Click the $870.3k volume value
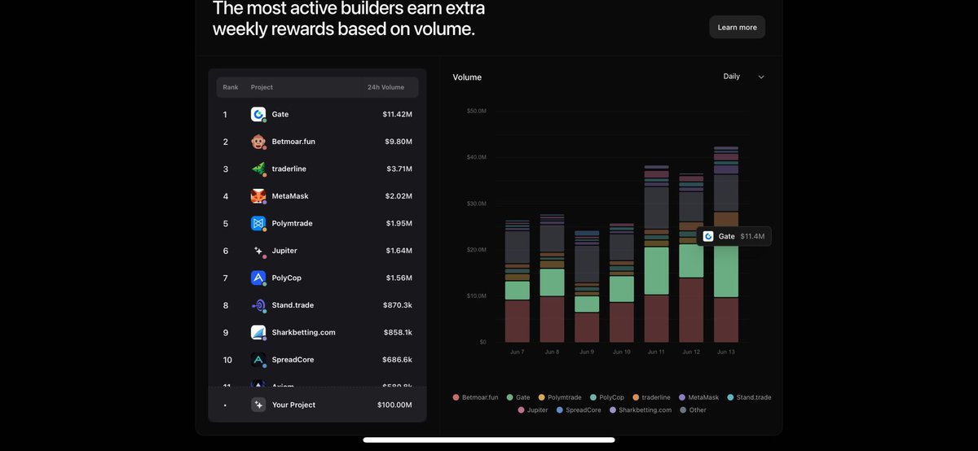The height and width of the screenshot is (451, 978). pos(398,305)
